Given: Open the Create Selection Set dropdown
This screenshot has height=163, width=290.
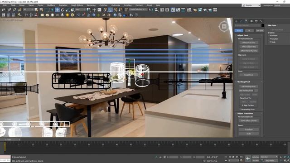Looking at the screenshot, I should tap(138, 9).
